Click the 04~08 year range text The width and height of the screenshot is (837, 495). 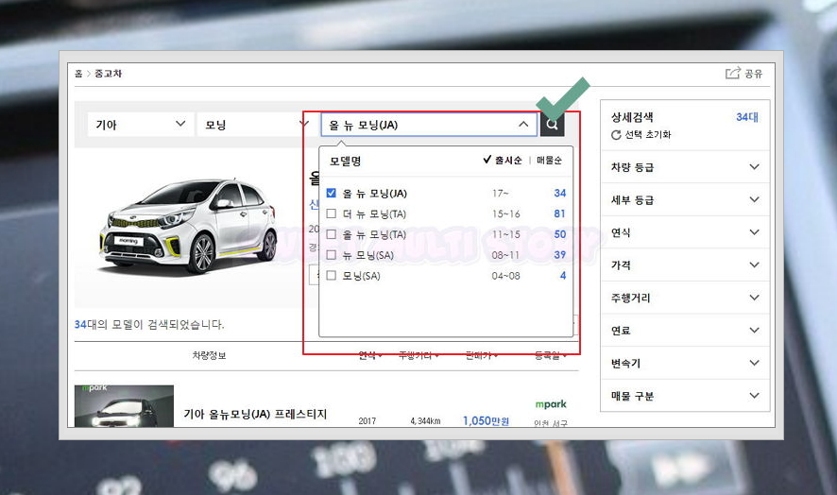click(505, 276)
